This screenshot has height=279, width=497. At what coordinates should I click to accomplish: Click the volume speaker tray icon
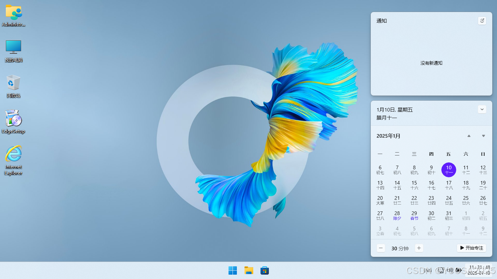tap(450, 270)
